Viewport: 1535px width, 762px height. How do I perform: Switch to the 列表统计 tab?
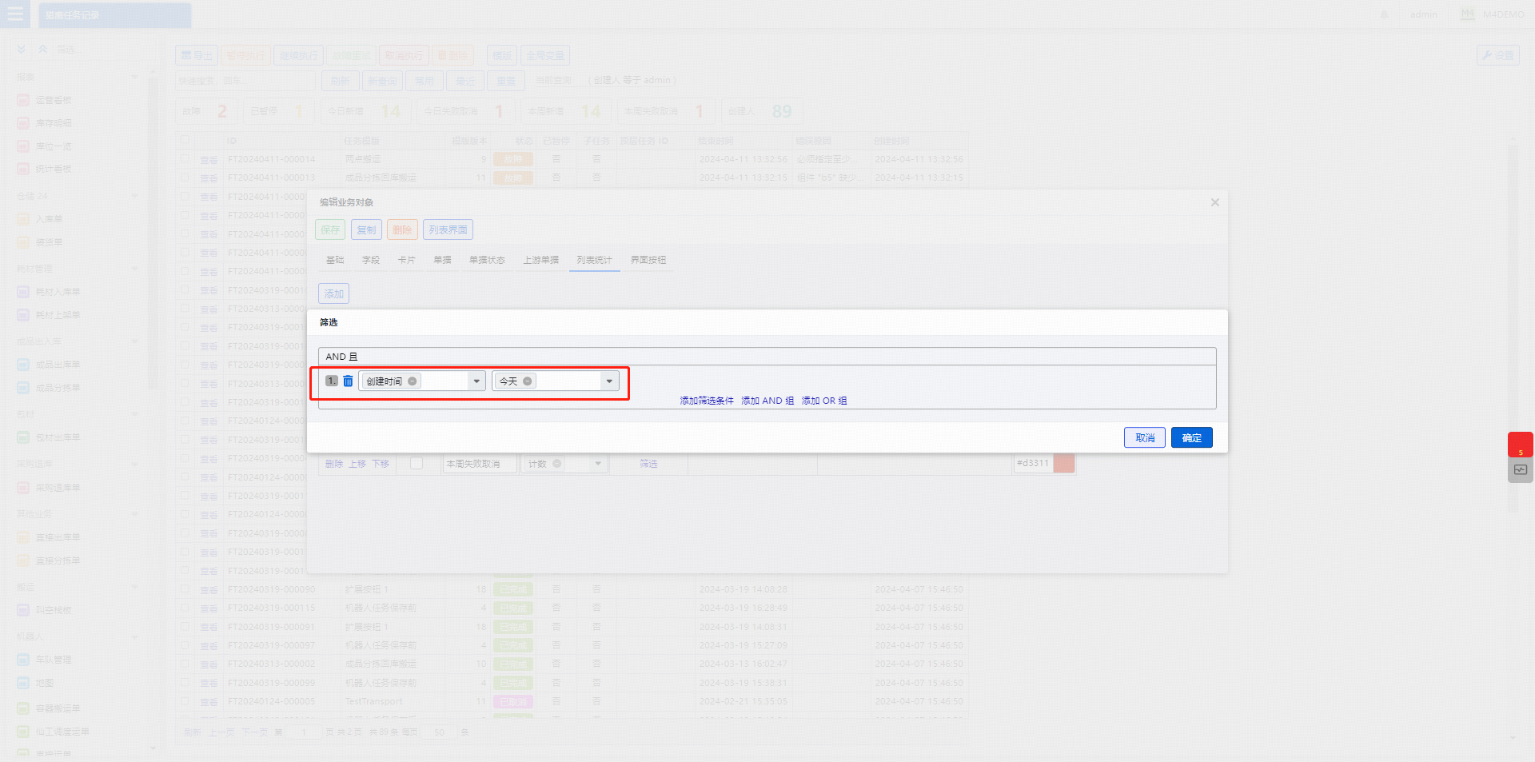point(595,260)
